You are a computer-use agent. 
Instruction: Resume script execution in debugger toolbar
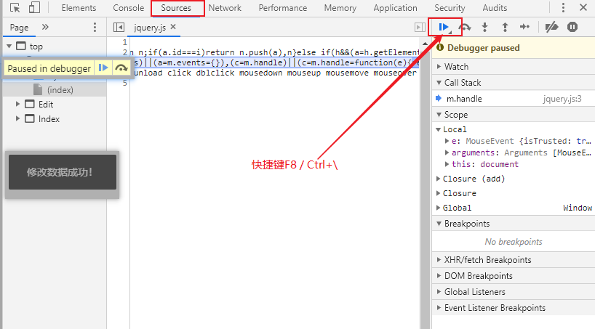click(x=444, y=27)
